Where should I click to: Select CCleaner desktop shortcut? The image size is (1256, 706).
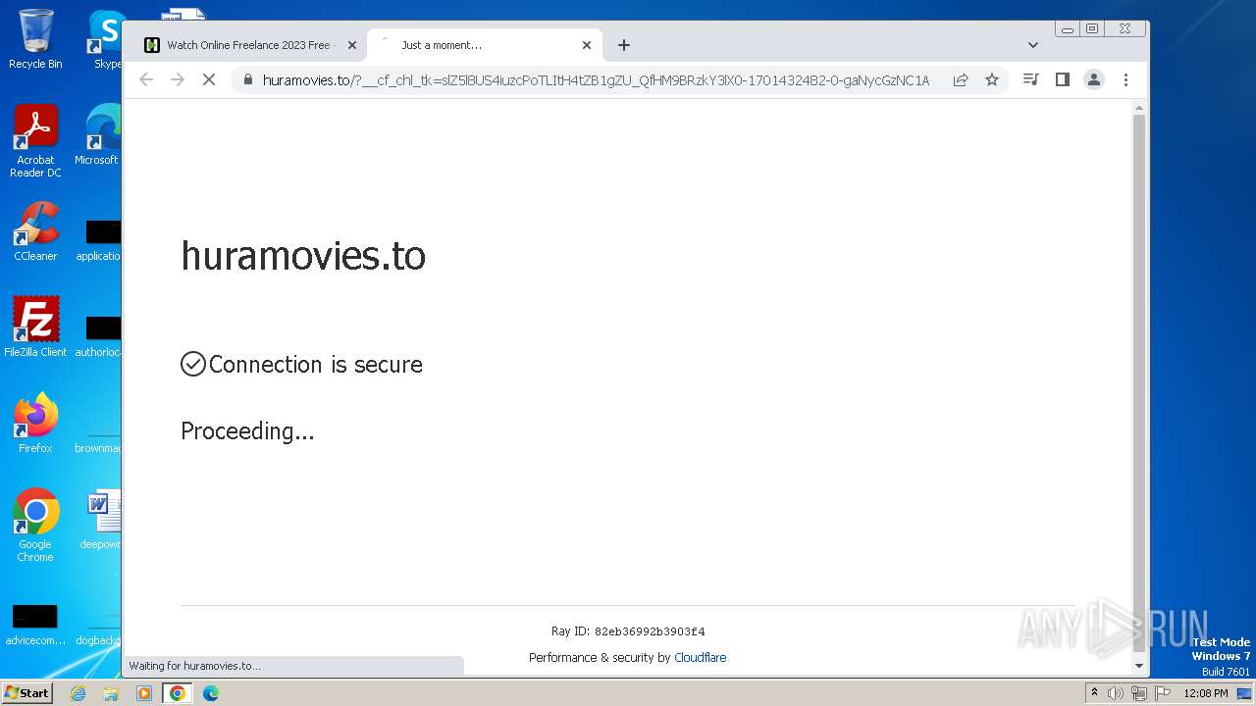pos(35,231)
